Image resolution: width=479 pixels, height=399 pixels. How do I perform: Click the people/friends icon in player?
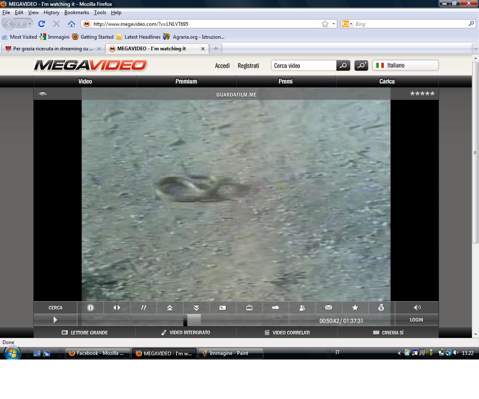302,308
